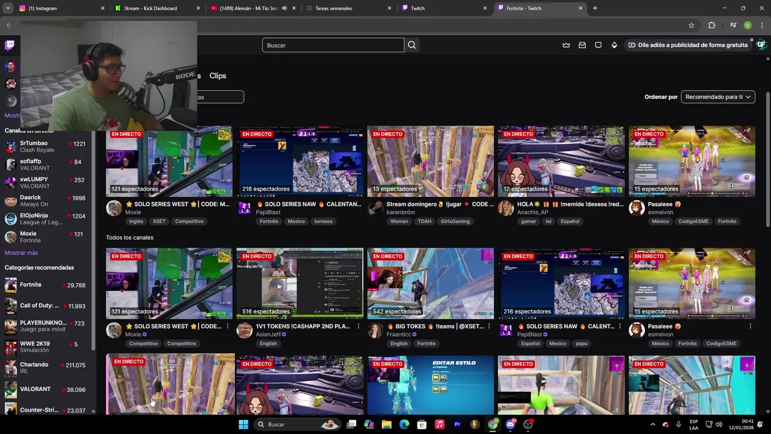Viewport: 771px width, 434px height.
Task: Switch to the Twitch browser tab
Action: click(444, 8)
